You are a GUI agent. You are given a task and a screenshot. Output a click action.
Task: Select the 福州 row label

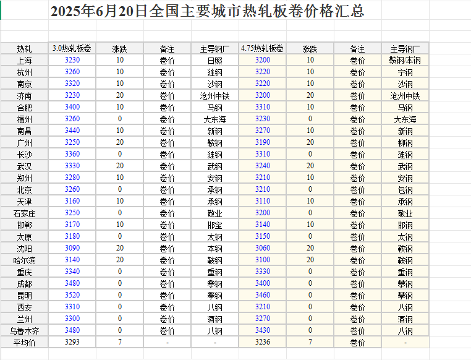24,119
